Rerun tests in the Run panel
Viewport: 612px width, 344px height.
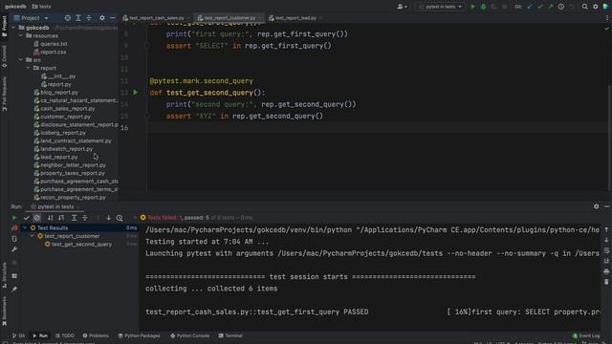click(14, 218)
